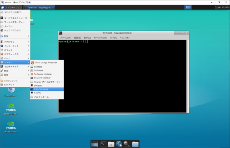Click inside the terminal prompt area

[123, 76]
